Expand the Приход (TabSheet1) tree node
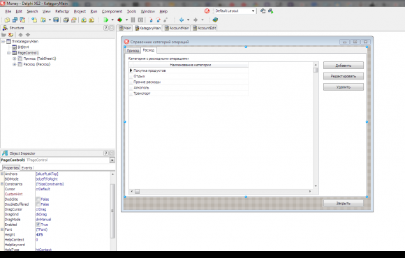405x258 pixels. 15,59
